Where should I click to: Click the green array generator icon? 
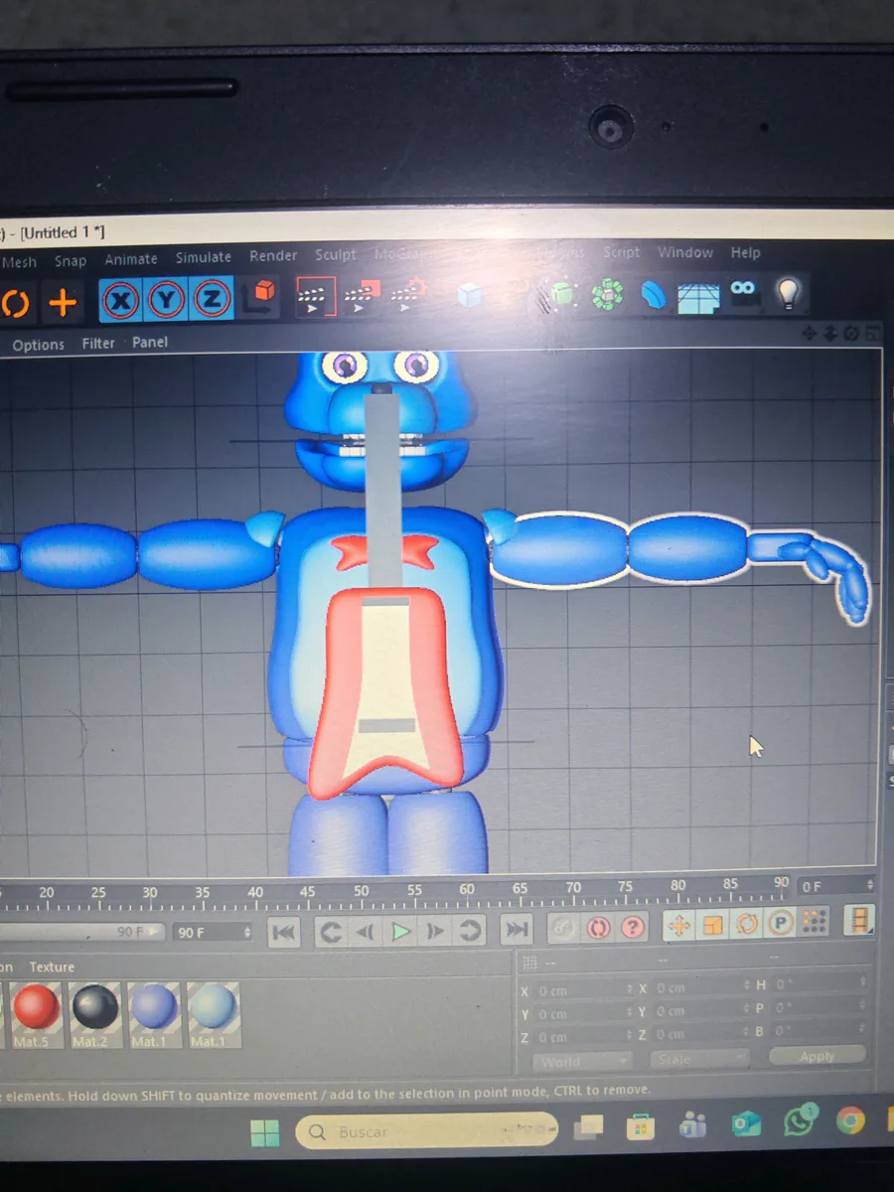tap(606, 295)
